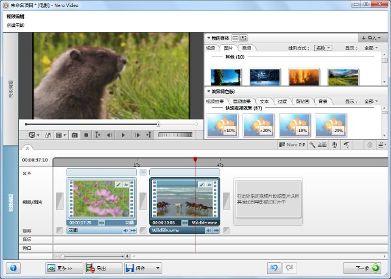The height and width of the screenshot is (279, 391).
Task: Mute audio of the flower clip
Action: [x=125, y=230]
